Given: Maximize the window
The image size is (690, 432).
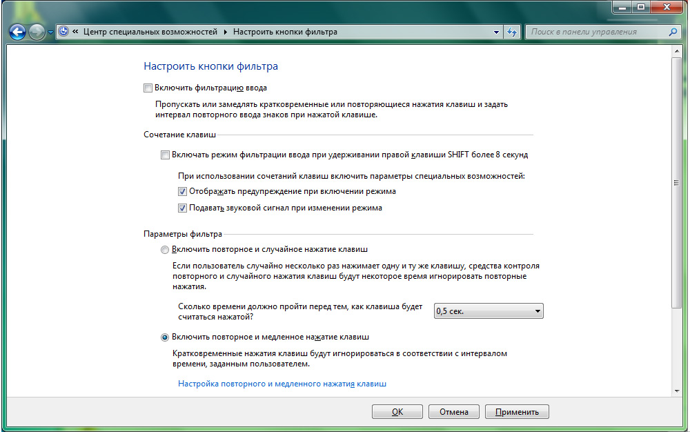Looking at the screenshot, I should coord(641,7).
